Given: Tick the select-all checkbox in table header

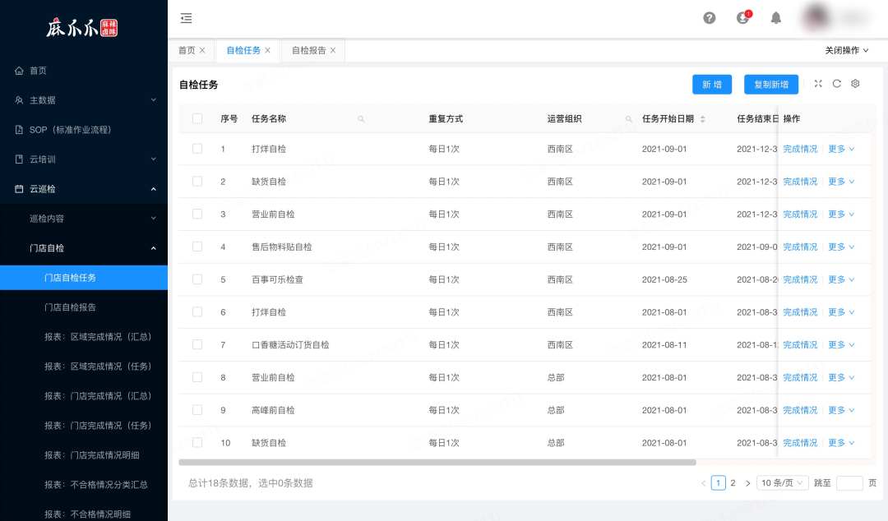Looking at the screenshot, I should point(197,118).
